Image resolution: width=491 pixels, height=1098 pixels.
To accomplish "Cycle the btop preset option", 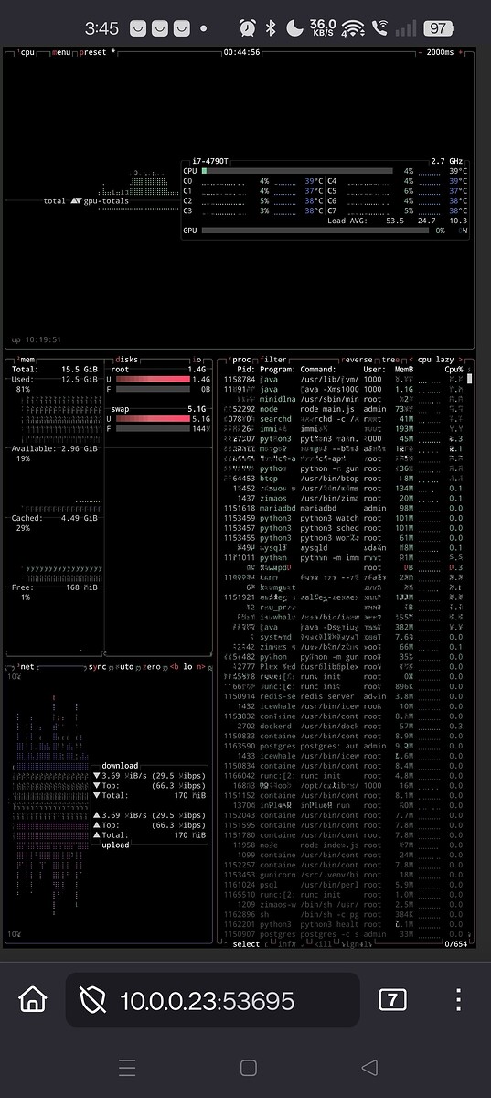I will pyautogui.click(x=96, y=52).
